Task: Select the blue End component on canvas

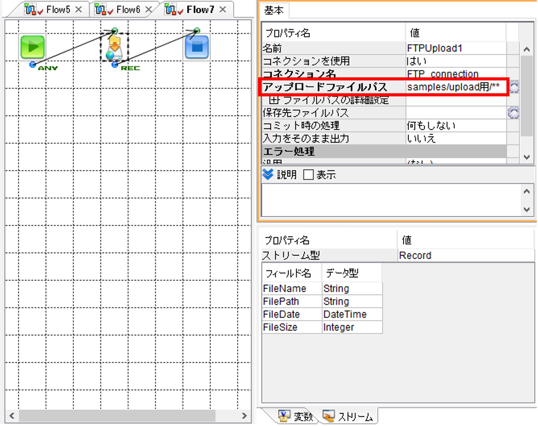Action: 197,47
